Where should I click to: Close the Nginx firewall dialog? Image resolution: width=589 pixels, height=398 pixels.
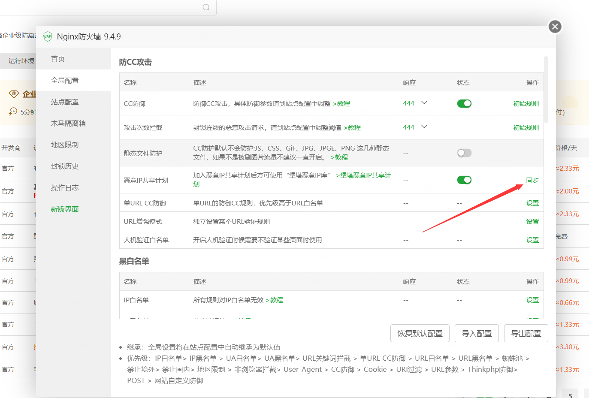click(555, 27)
